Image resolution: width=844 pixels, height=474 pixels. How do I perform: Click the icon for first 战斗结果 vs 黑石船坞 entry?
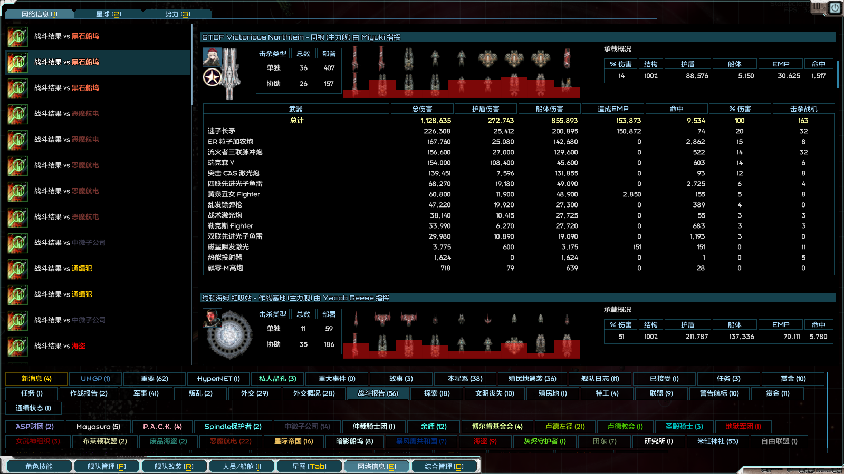pyautogui.click(x=17, y=36)
